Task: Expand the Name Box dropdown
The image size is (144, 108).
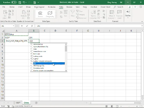Action: click(x=13, y=26)
